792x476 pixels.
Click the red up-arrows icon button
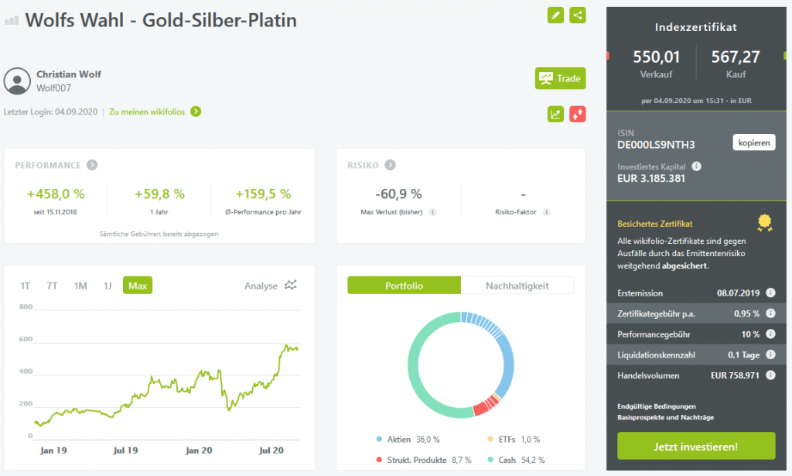(x=577, y=114)
